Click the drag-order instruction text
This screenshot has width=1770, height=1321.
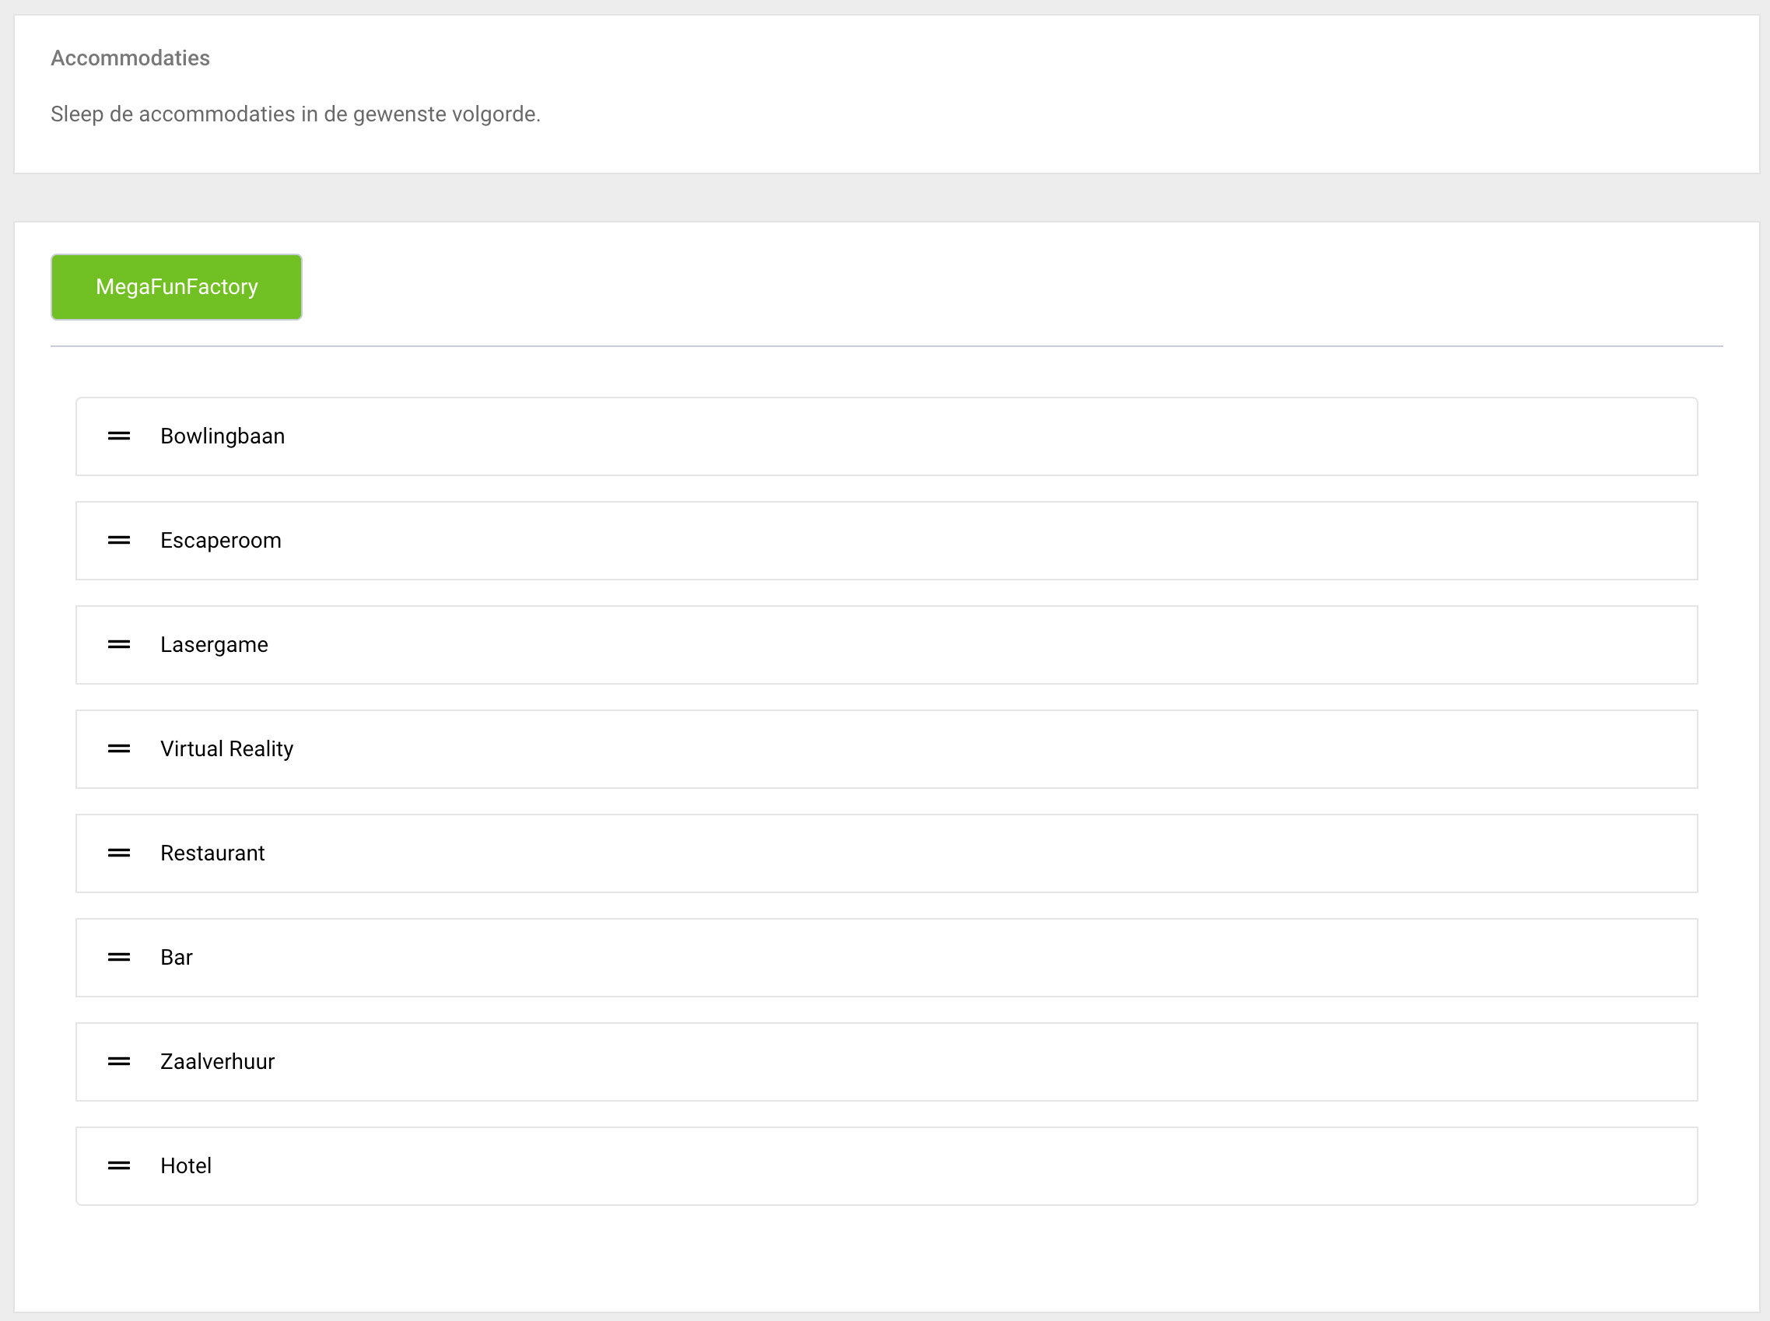click(x=296, y=114)
